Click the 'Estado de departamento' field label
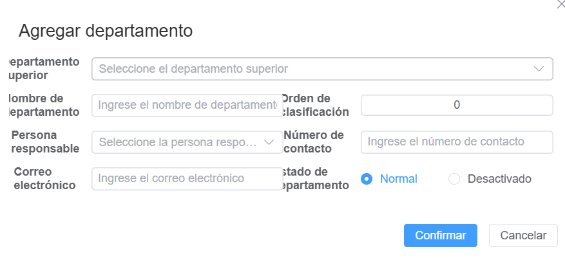Image resolution: width=565 pixels, height=258 pixels. 316,179
